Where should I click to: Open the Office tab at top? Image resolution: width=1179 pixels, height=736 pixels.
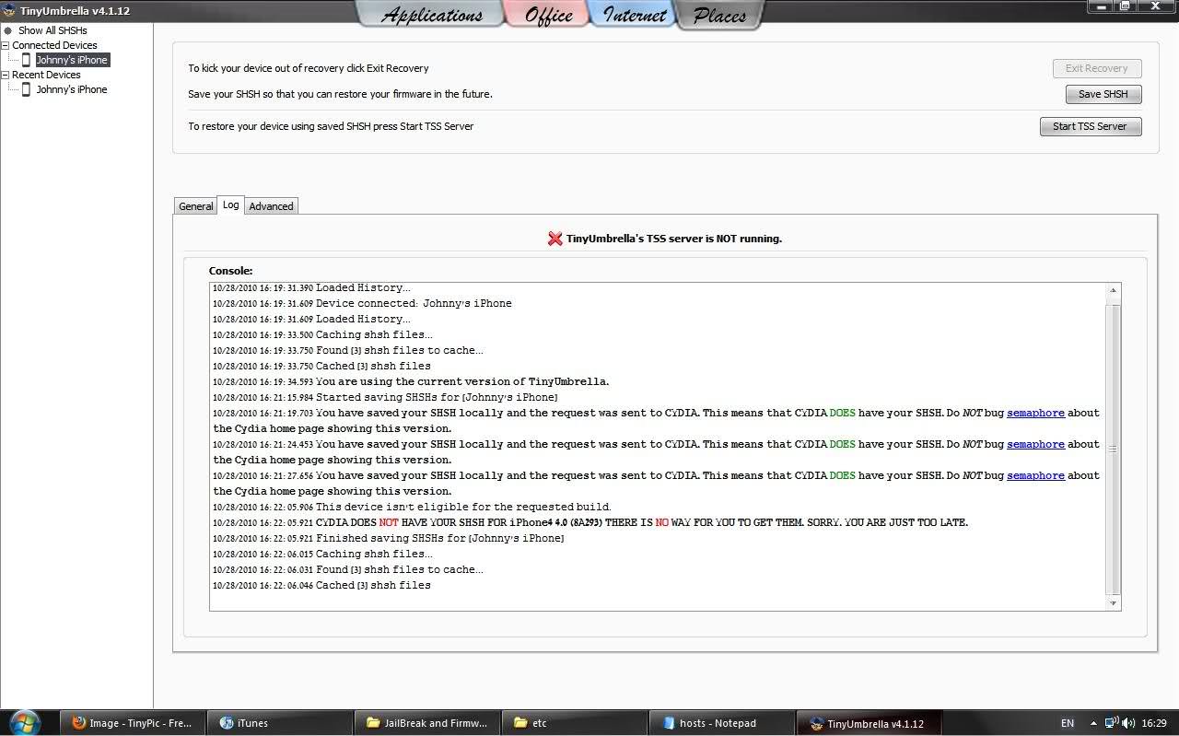click(548, 15)
